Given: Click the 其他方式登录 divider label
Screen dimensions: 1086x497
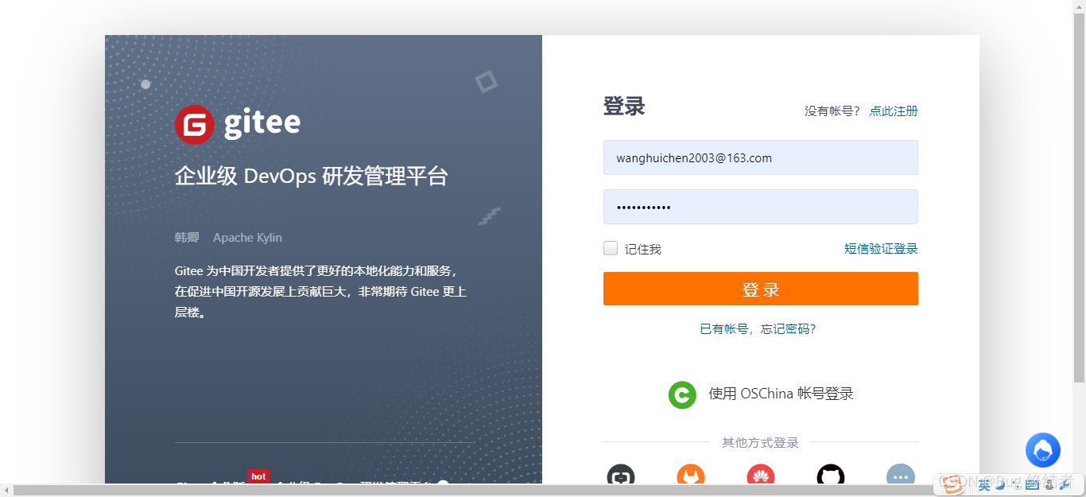Looking at the screenshot, I should click(x=760, y=442).
